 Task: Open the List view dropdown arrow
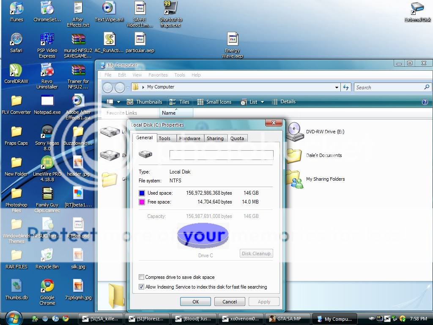click(262, 102)
